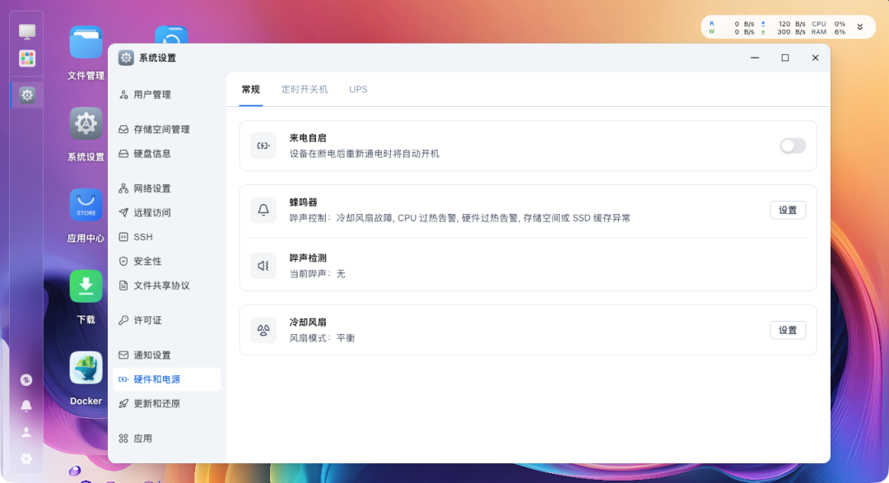Enable the 来电自启 auto power-on switch

pos(792,145)
